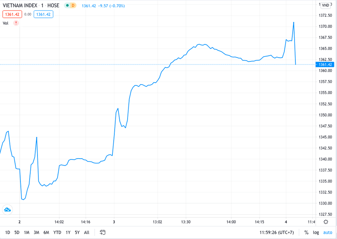Toggle percent scale mode

[306, 233]
